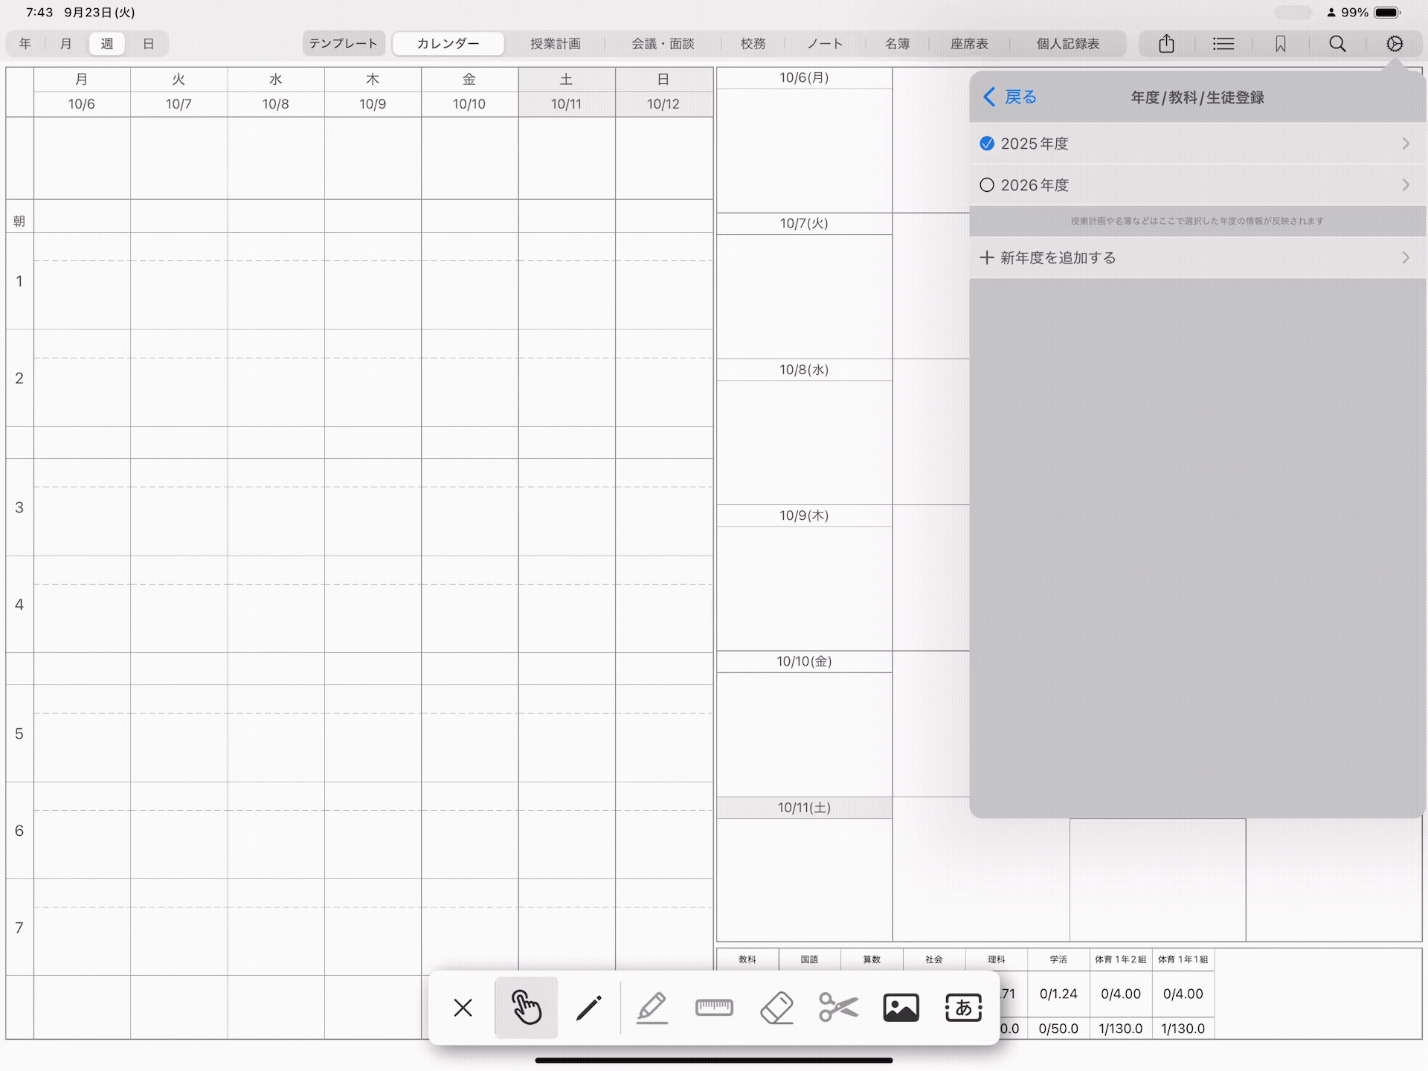Select the highlighter marker tool
The height and width of the screenshot is (1071, 1428).
point(652,1009)
